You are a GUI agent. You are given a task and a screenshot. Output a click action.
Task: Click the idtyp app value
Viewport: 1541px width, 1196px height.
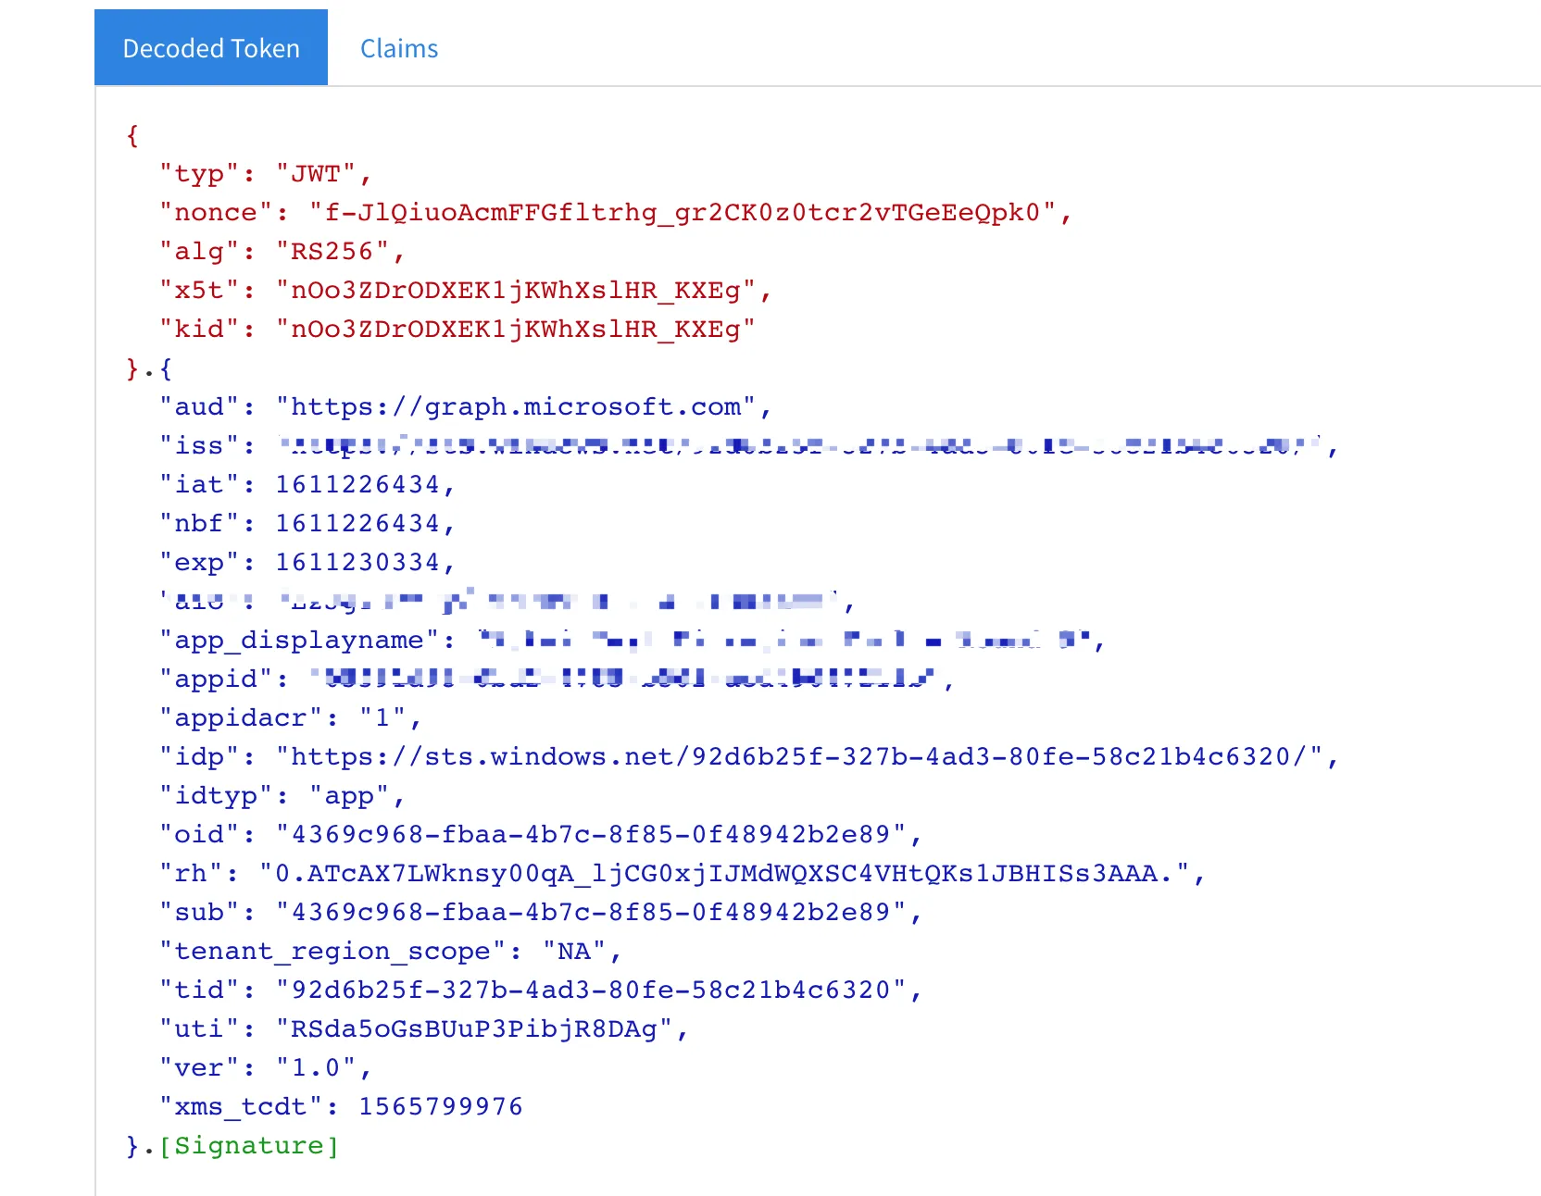349,796
